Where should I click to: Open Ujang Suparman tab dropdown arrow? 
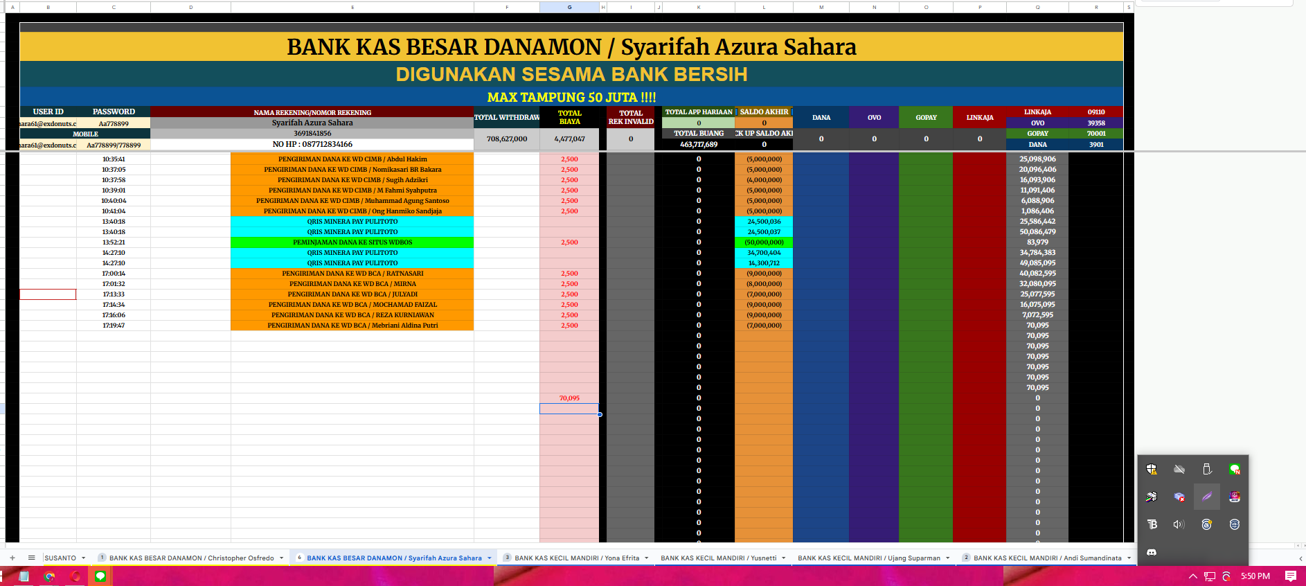coord(947,558)
